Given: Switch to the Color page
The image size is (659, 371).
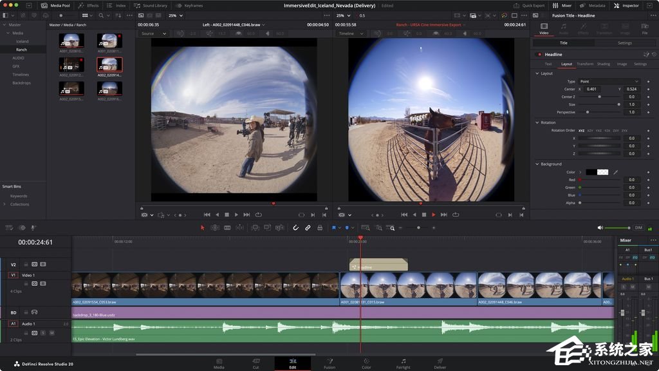Looking at the screenshot, I should (366, 363).
